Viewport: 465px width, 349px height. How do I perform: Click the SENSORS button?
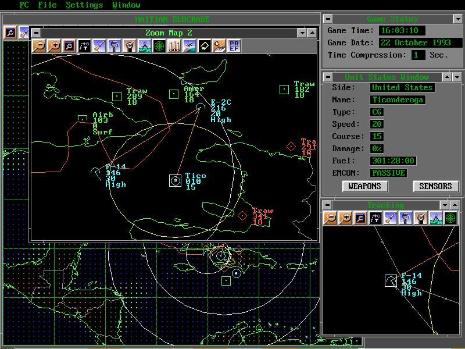click(x=435, y=187)
